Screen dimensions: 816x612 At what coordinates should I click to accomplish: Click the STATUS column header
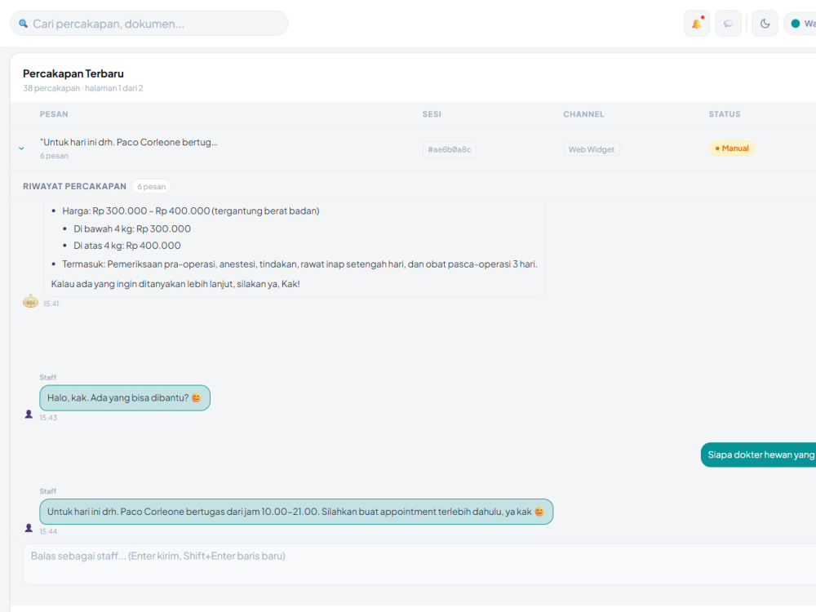point(725,114)
